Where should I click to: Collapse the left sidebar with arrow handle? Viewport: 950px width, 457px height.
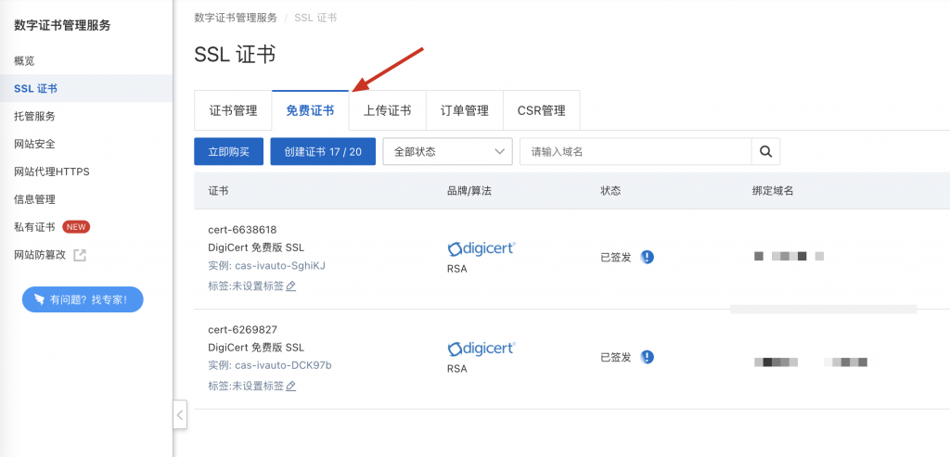(x=180, y=414)
